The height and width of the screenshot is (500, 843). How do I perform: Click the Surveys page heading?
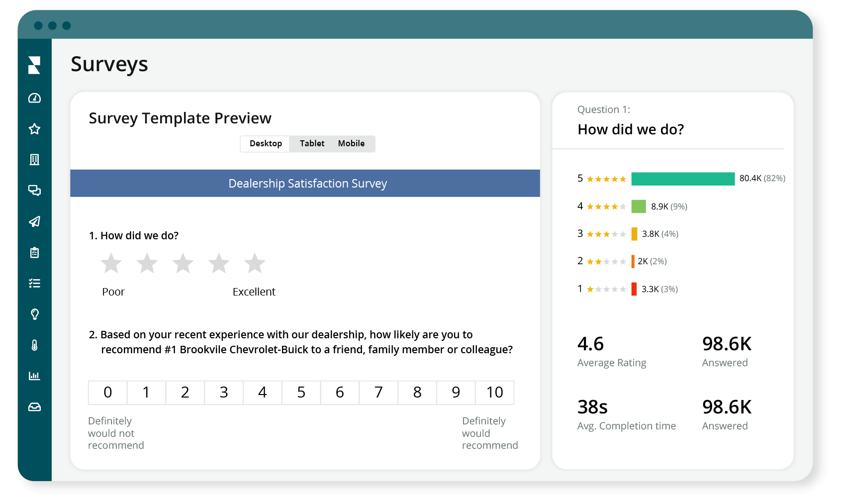pos(109,64)
